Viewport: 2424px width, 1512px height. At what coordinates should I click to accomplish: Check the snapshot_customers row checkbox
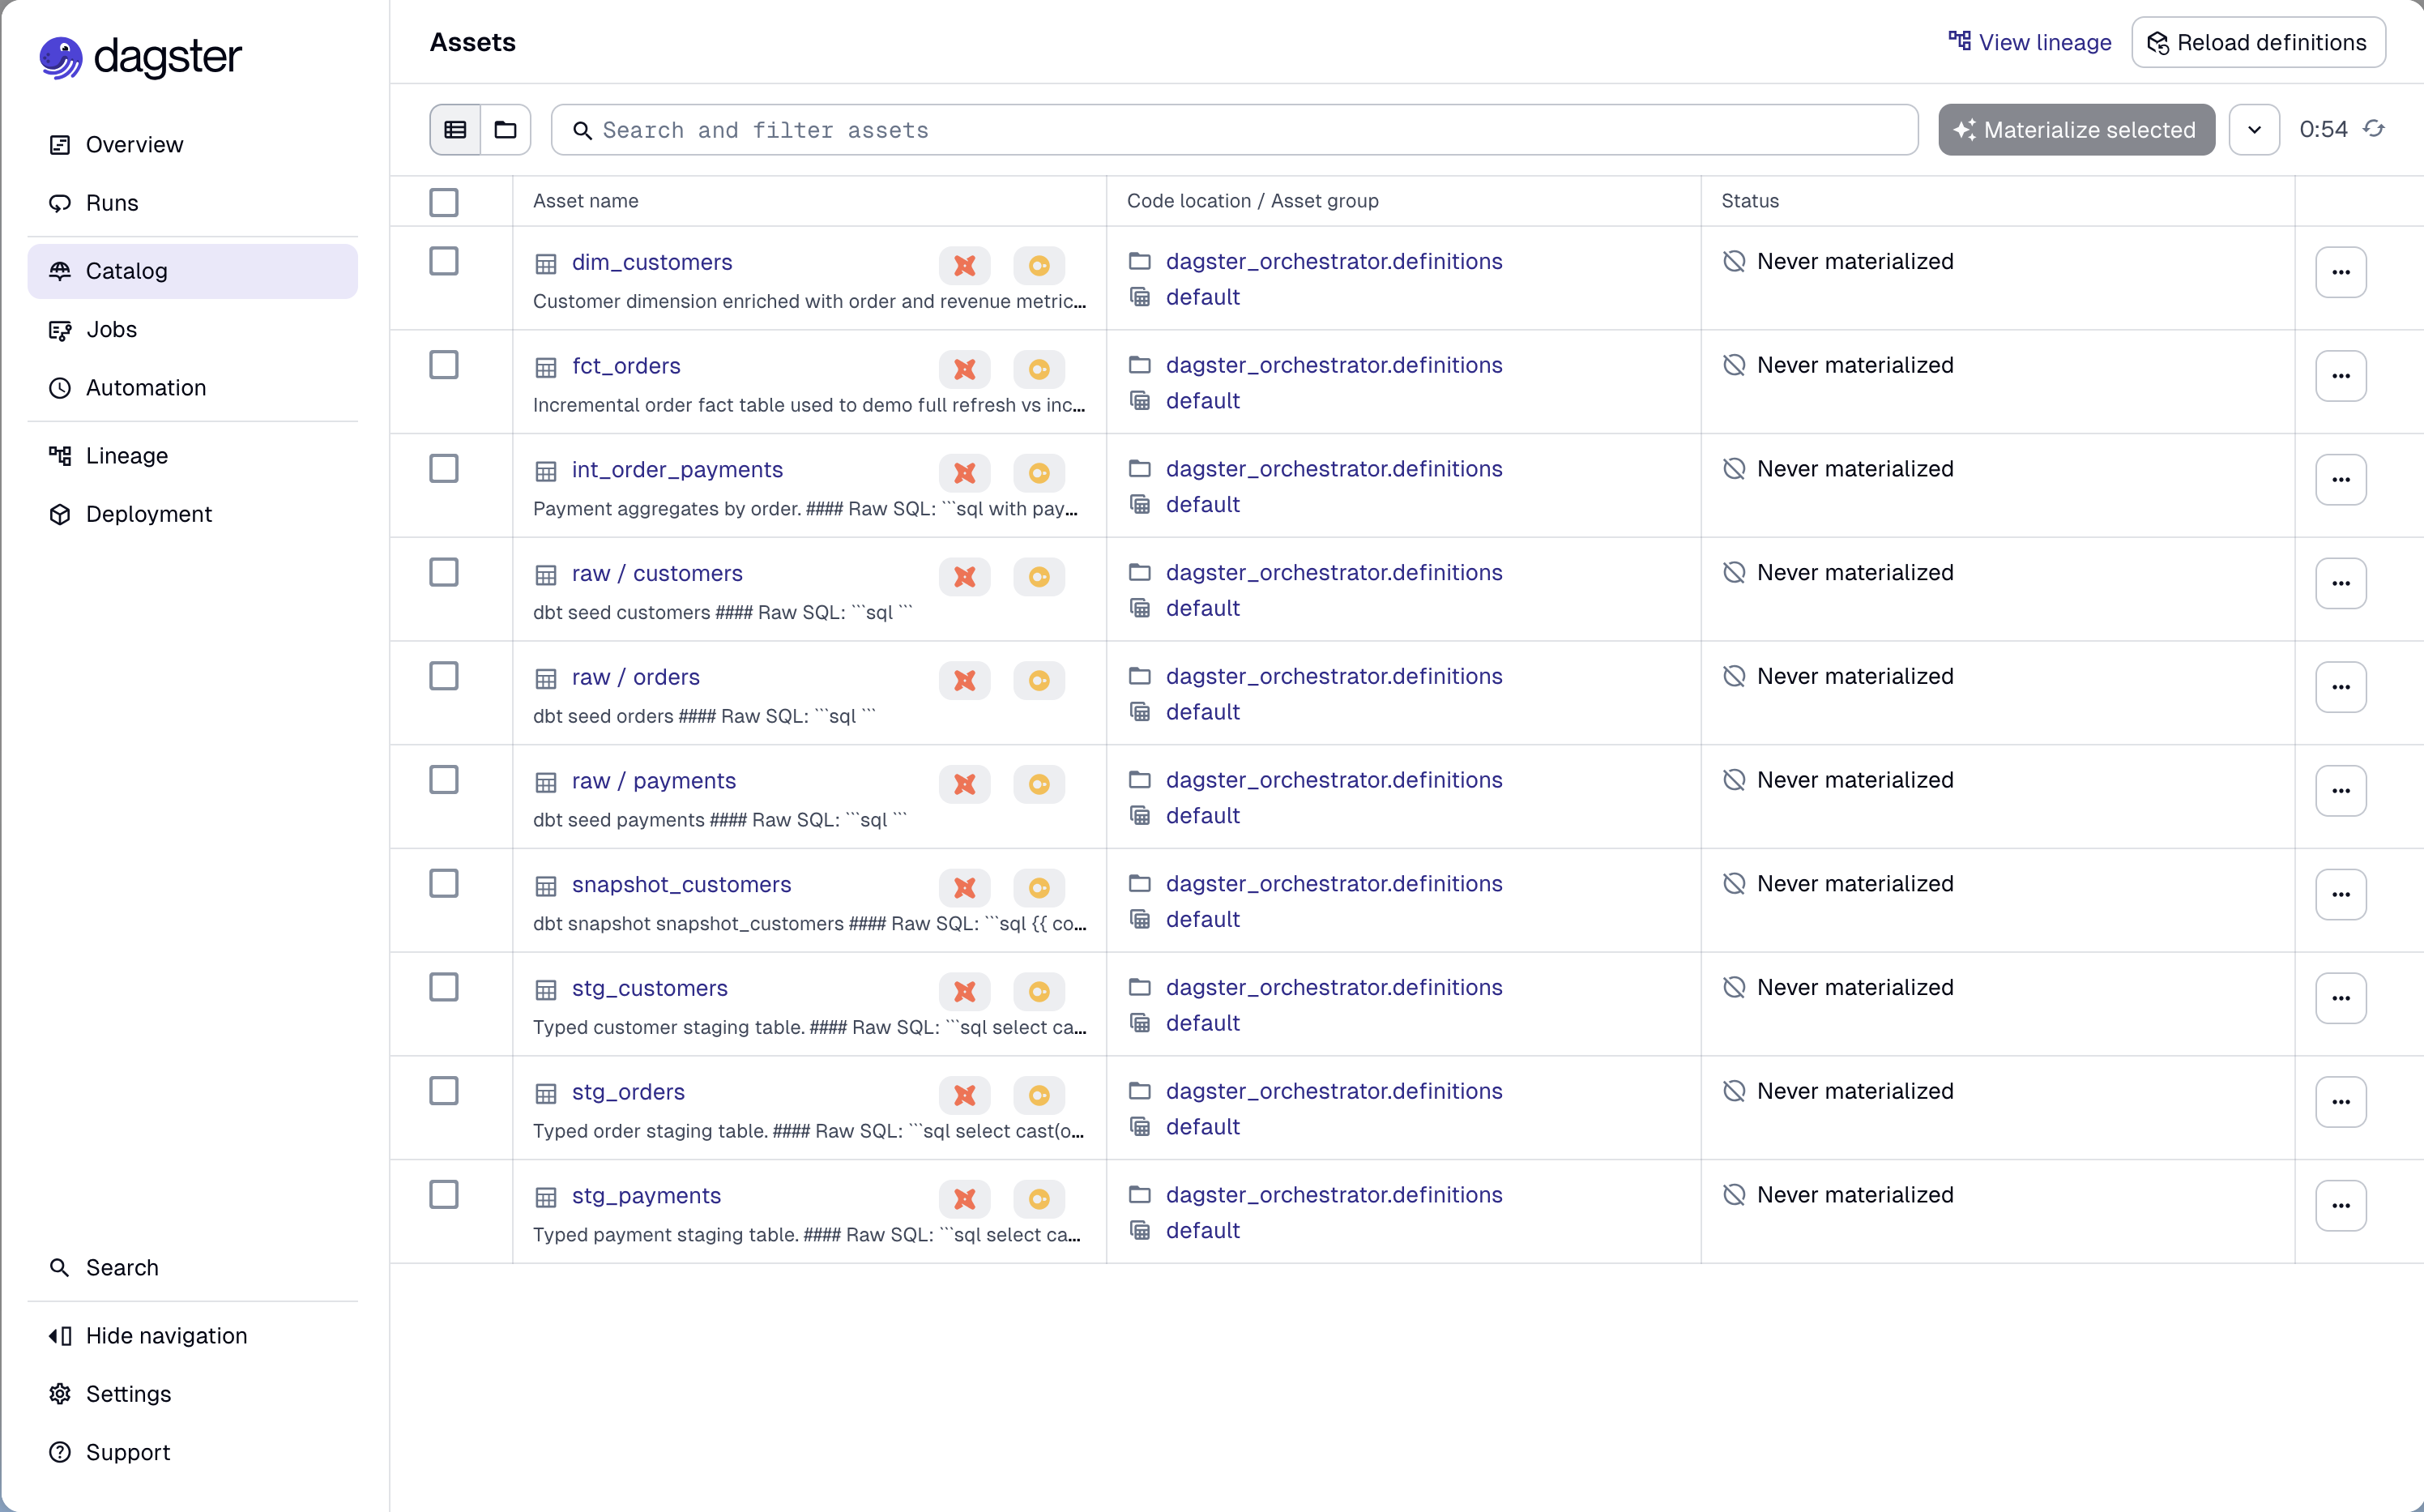(443, 883)
